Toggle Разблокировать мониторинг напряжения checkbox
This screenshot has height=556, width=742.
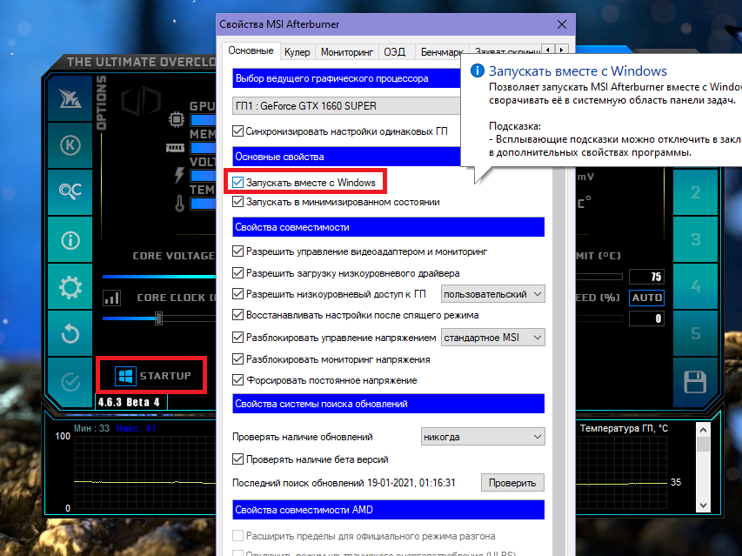coord(238,359)
